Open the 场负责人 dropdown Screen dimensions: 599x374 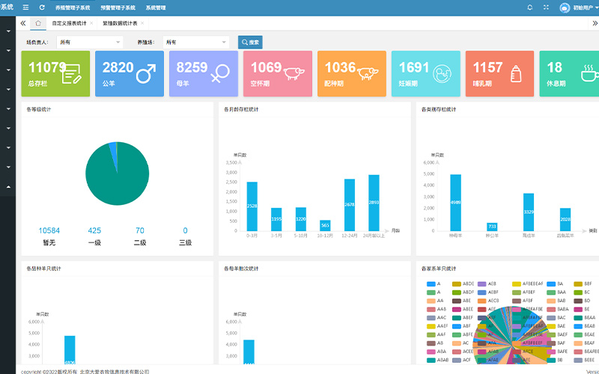(90, 43)
